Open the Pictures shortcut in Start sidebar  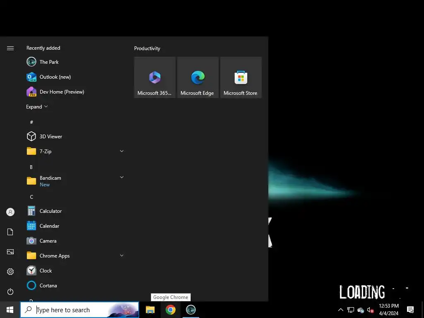(10, 252)
